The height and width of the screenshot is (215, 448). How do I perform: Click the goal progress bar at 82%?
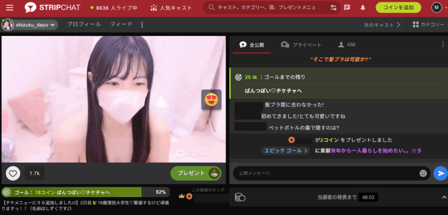(85, 192)
